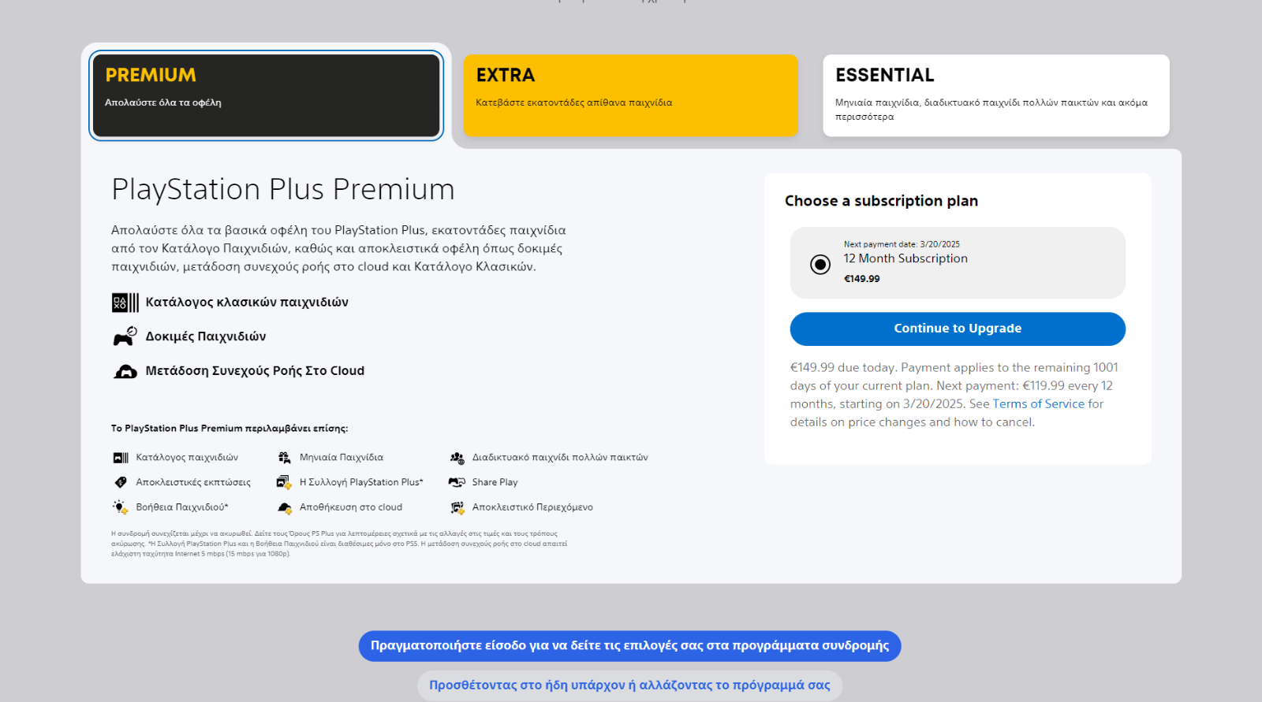
Task: Click the sign-in button for subscription options
Action: [x=629, y=646]
